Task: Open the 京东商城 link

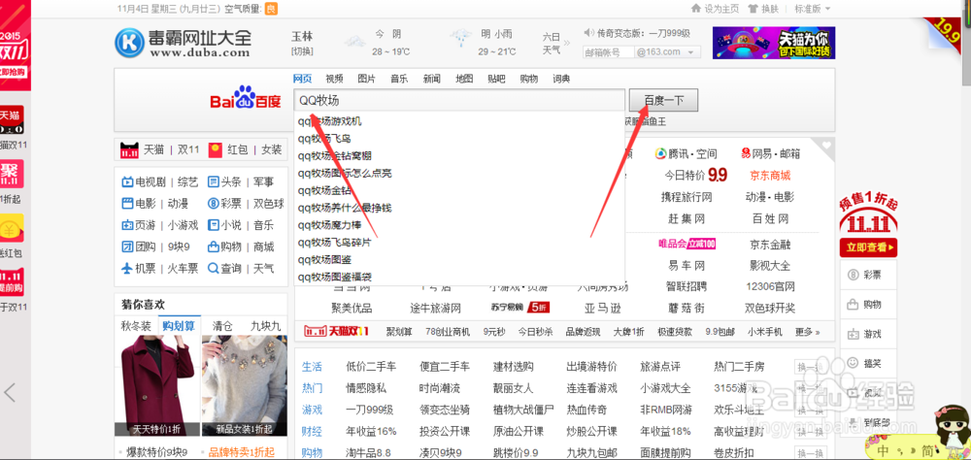Action: point(770,176)
